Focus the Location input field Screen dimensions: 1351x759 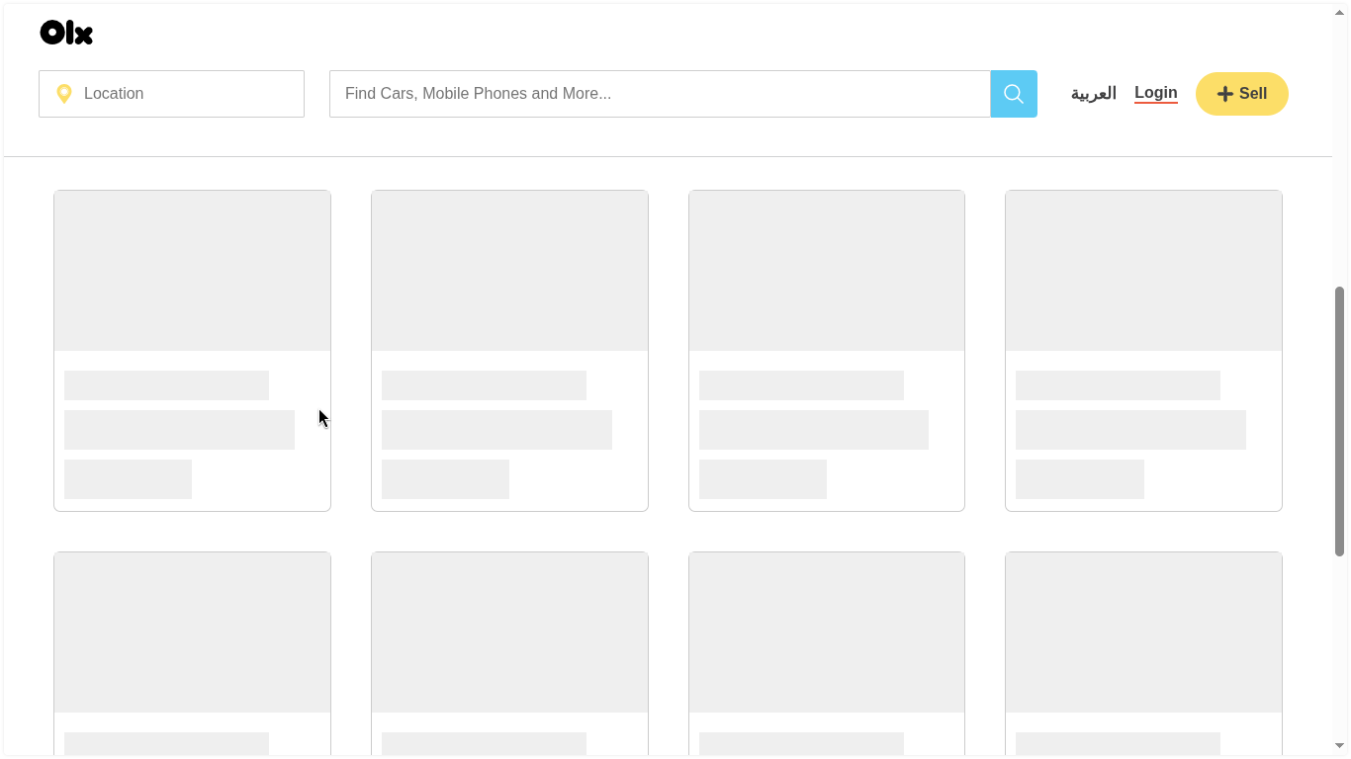(171, 94)
